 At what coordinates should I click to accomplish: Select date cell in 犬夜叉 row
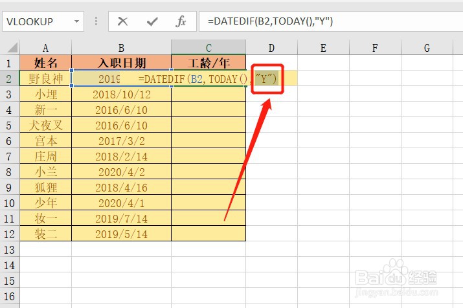click(x=121, y=126)
